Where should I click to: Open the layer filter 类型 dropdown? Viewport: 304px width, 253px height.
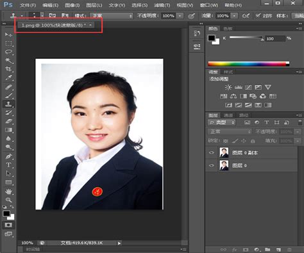pyautogui.click(x=221, y=122)
